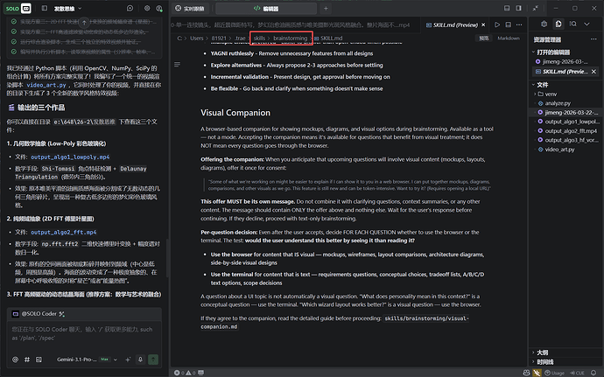604x377 pixels.
Task: Click 'skills' breadcrumb segment
Action: (x=259, y=38)
